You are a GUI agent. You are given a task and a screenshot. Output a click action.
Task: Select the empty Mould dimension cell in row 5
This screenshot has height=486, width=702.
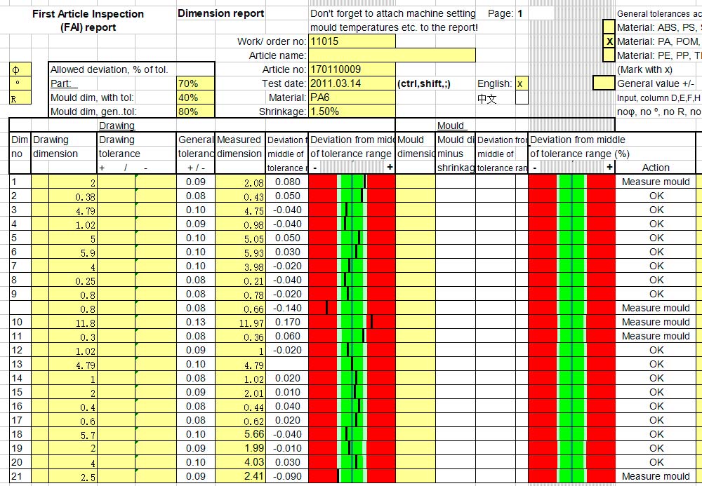[x=416, y=238]
